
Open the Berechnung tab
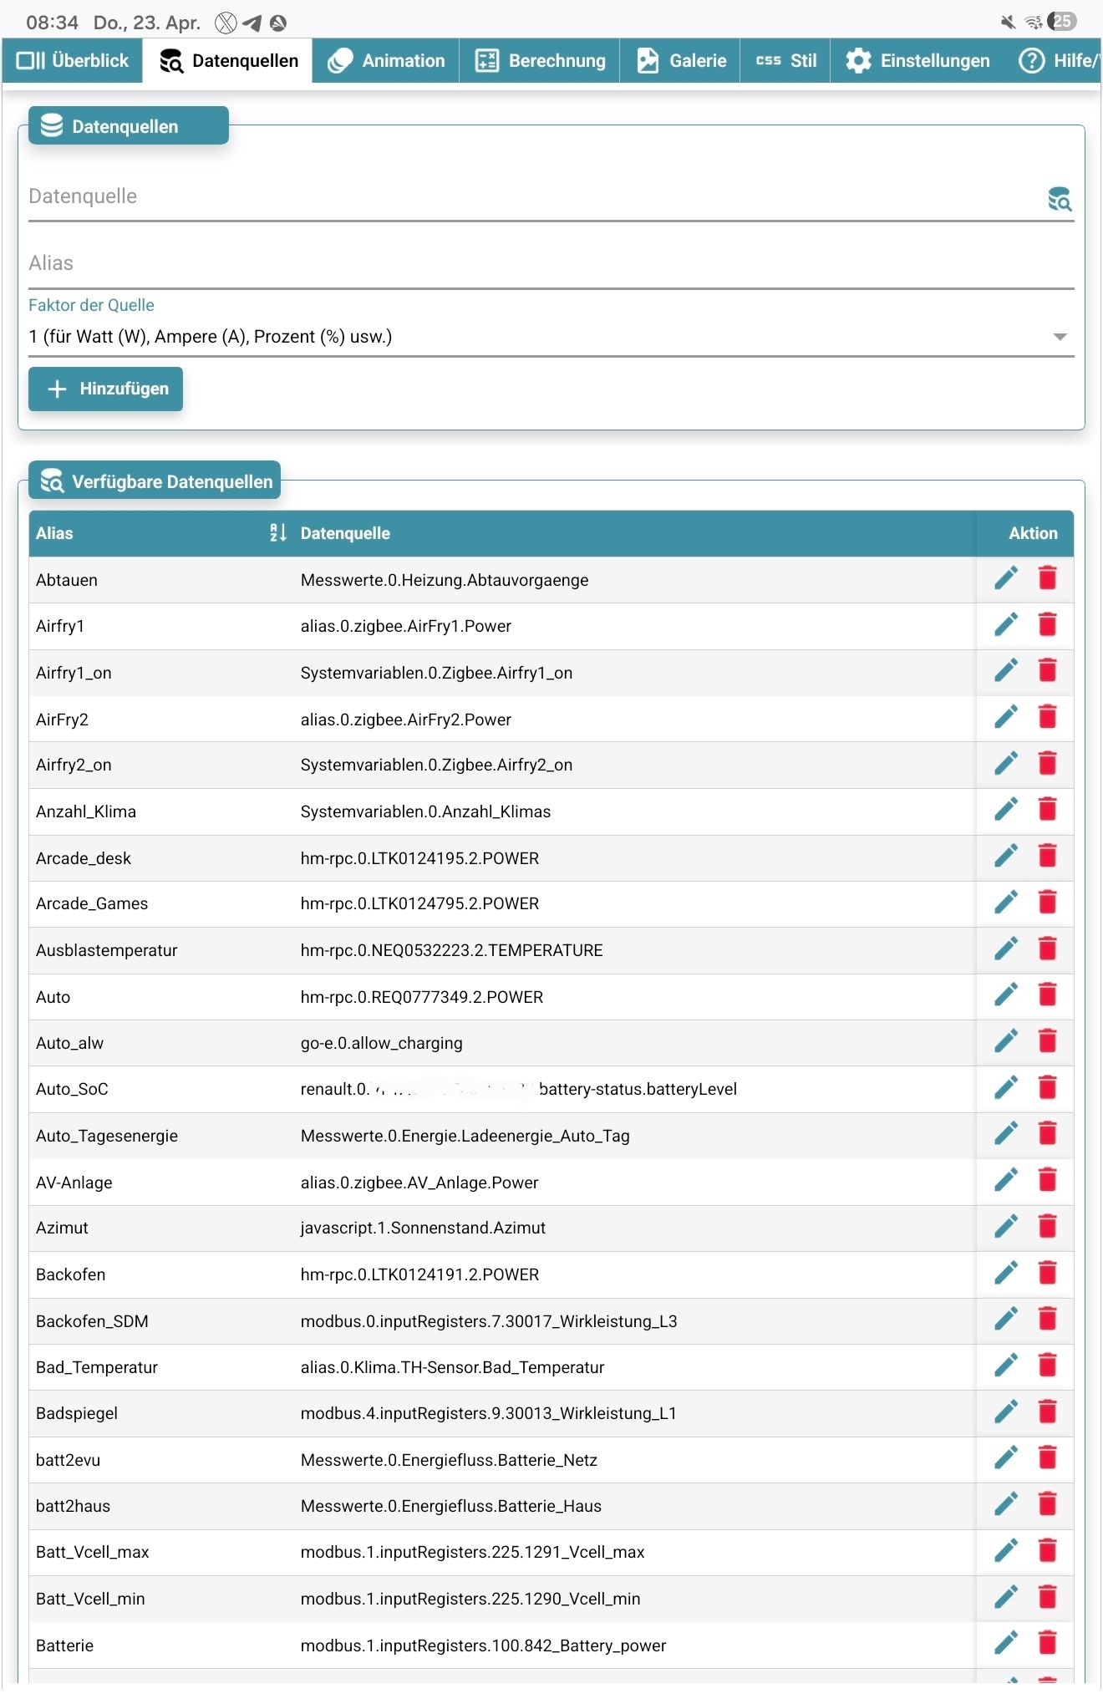pyautogui.click(x=540, y=61)
